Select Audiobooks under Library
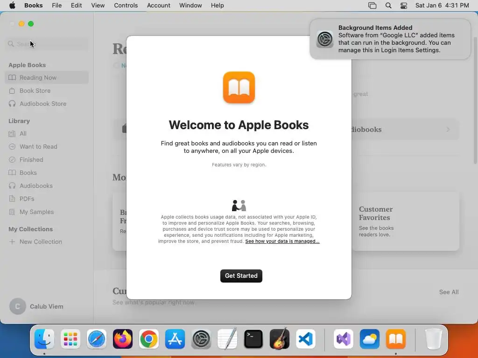 pos(47,186)
